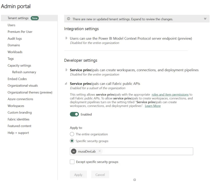
Task: Collapse Service principals can call Fabric public APIs
Action: [66, 84]
